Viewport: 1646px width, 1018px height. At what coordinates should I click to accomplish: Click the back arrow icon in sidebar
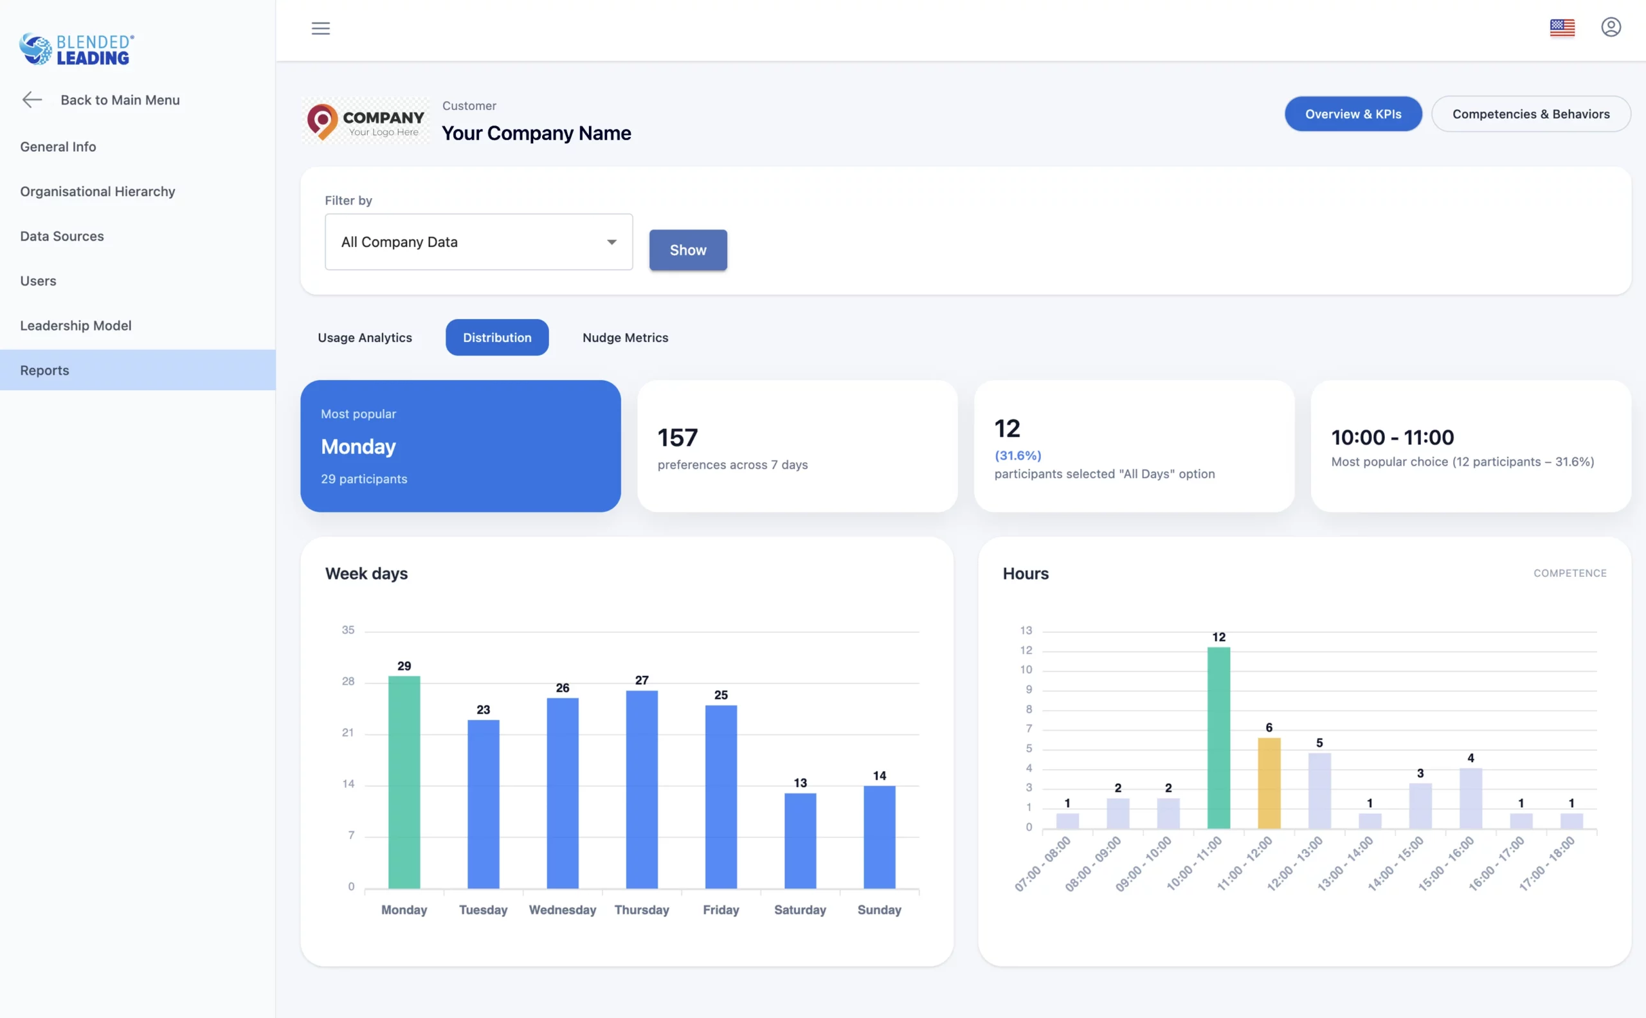click(x=32, y=100)
